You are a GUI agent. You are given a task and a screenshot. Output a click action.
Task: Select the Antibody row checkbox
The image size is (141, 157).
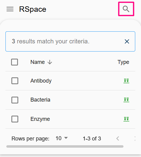tap(15, 81)
